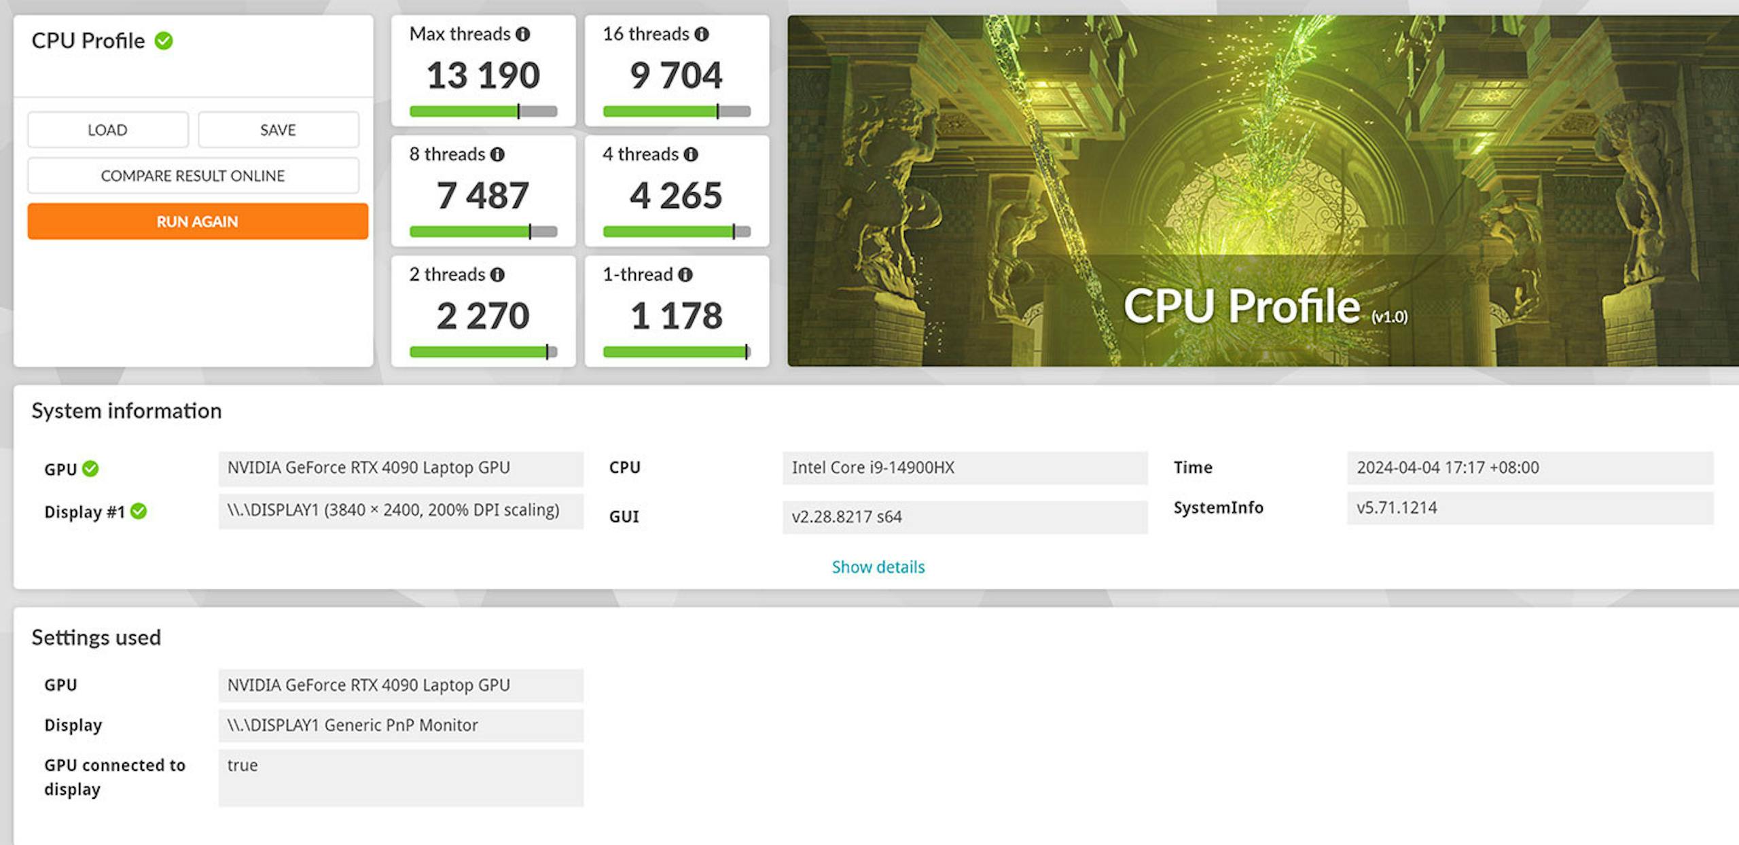
Task: Click the CPU Profile v1.0 banner image
Action: [x=1263, y=191]
